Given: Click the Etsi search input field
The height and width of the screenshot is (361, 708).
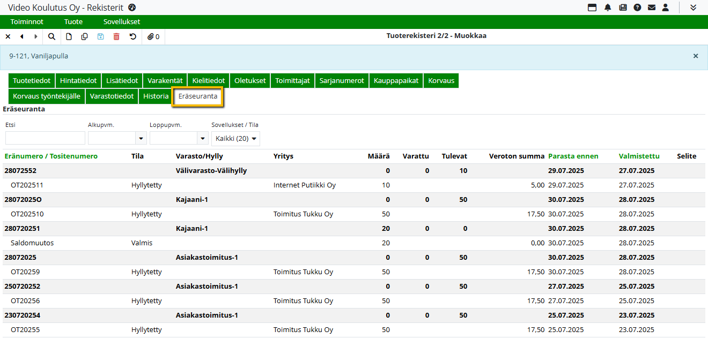Looking at the screenshot, I should (45, 138).
